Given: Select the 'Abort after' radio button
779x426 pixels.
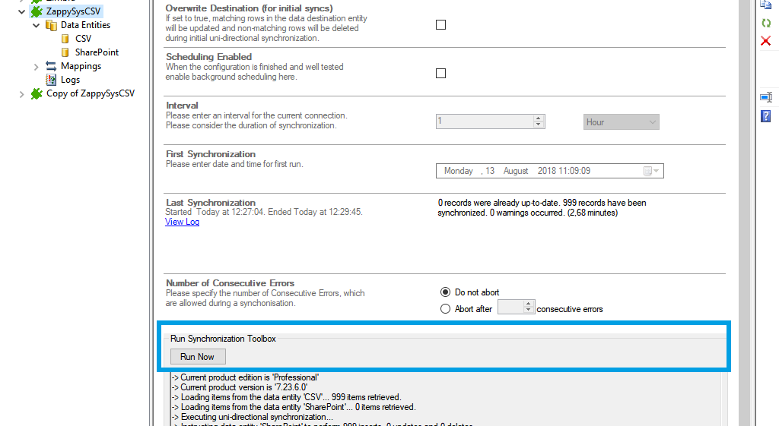Looking at the screenshot, I should [446, 309].
